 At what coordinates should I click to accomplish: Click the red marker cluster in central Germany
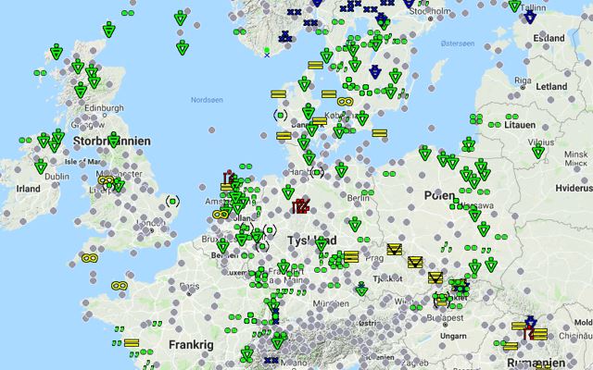click(301, 206)
